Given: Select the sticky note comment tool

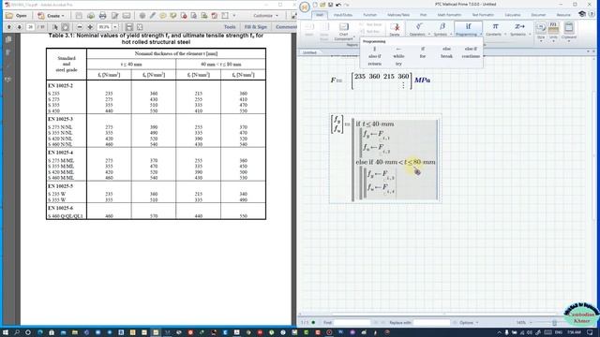Looking at the screenshot, I should point(163,16).
